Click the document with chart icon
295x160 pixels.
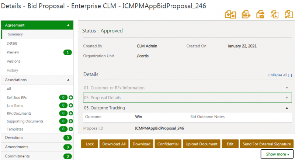pos(274,14)
